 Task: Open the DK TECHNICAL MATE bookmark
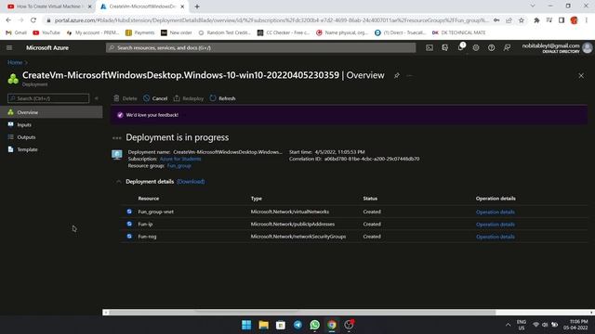[x=458, y=33]
